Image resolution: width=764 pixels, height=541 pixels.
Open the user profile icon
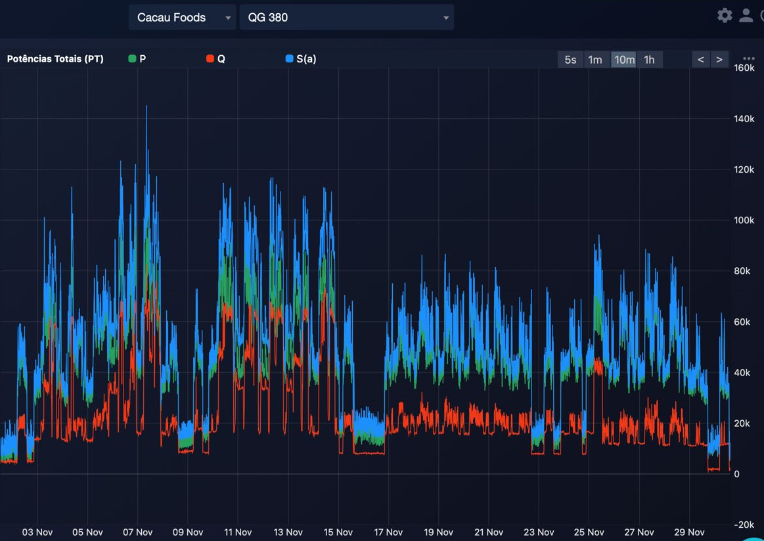click(x=746, y=16)
